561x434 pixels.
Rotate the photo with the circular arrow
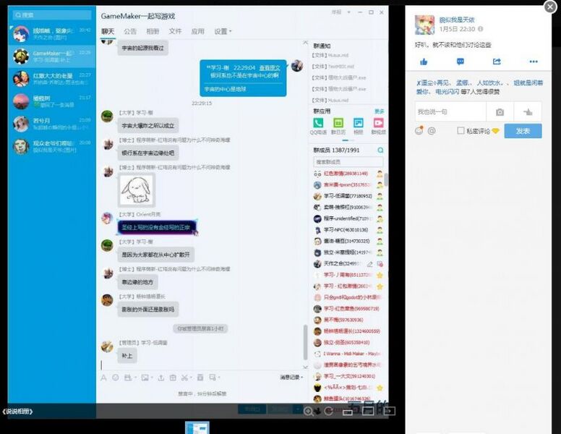pos(328,411)
